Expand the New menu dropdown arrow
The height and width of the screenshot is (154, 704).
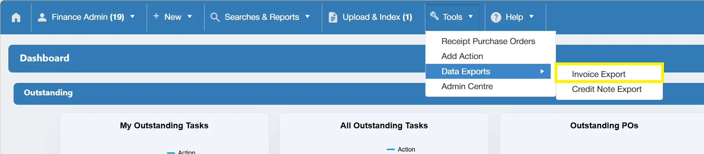coord(189,17)
